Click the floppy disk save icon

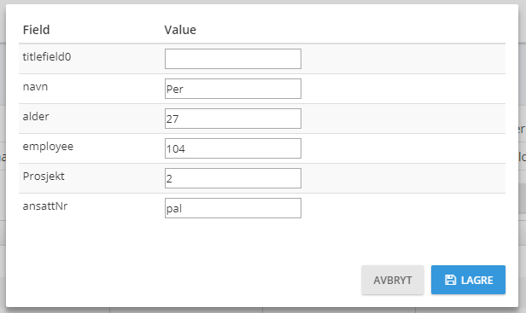coord(450,280)
